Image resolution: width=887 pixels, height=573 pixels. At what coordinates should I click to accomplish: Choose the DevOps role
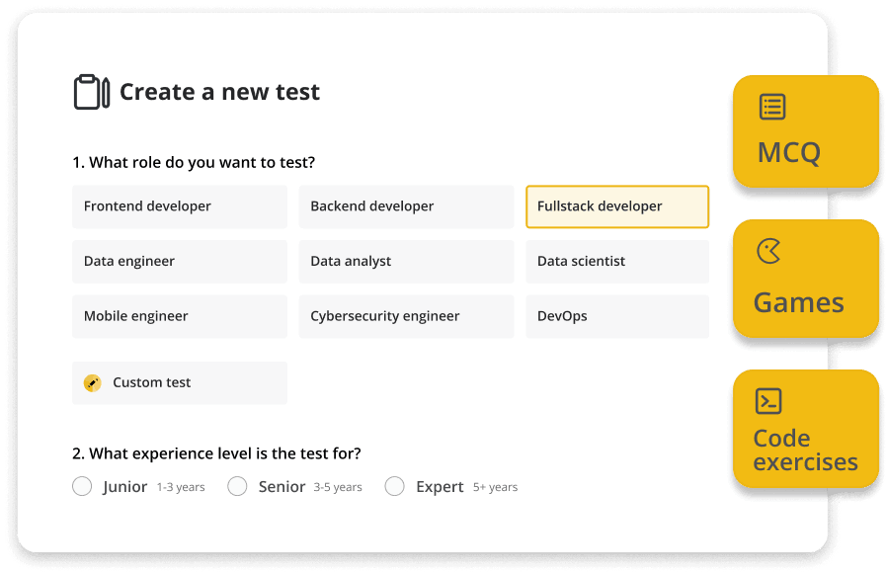point(617,317)
